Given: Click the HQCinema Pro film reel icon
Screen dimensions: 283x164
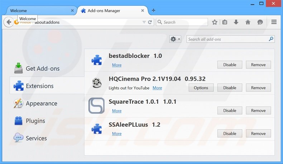Looking at the screenshot, I should (97, 83).
